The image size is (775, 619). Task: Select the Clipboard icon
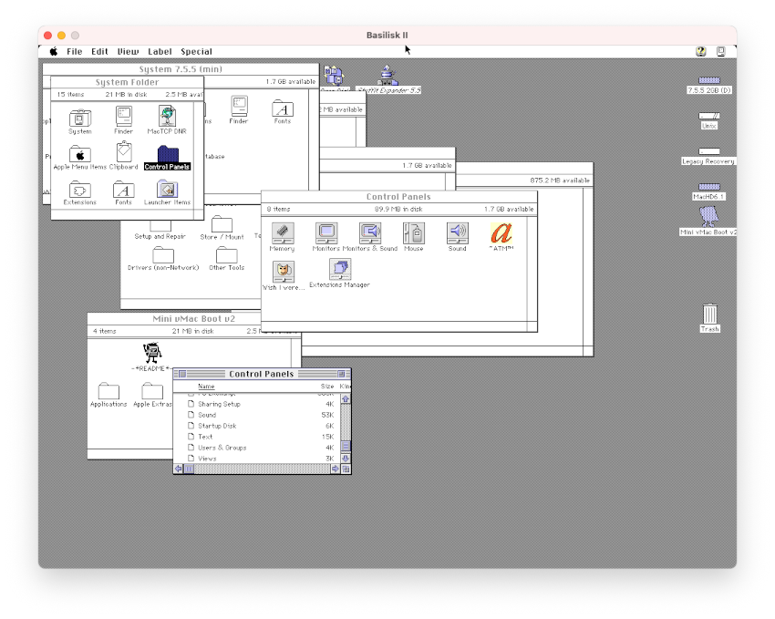pos(124,152)
